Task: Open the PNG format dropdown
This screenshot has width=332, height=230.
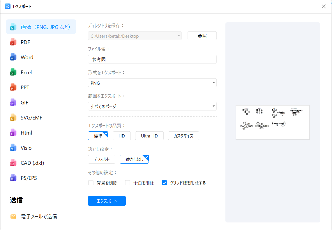Action: tap(214, 83)
